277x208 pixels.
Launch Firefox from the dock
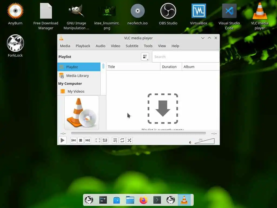tap(143, 200)
